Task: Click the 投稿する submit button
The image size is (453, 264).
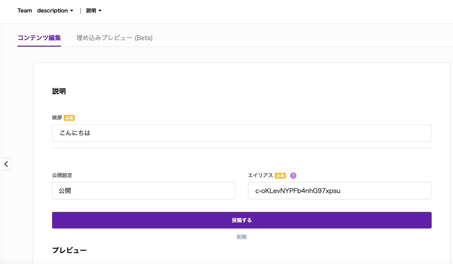Action: click(242, 220)
